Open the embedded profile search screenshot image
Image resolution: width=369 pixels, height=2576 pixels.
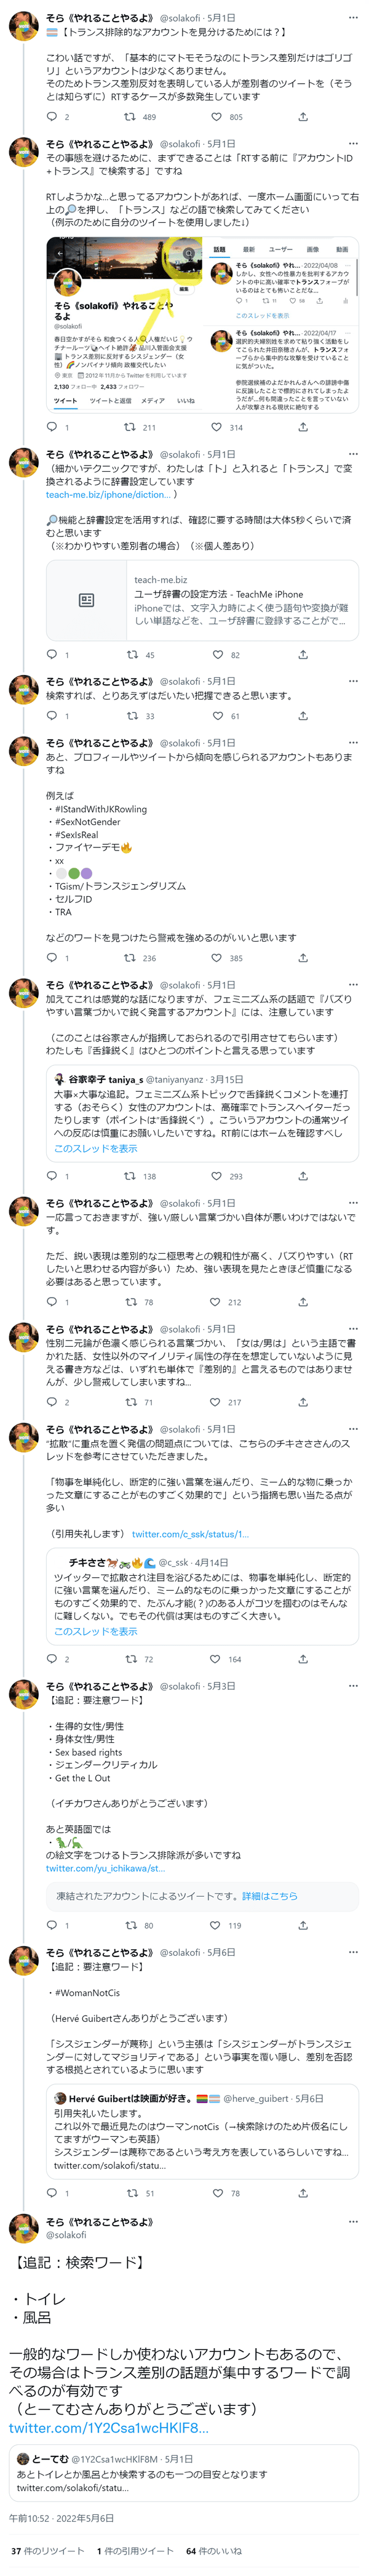point(202,326)
